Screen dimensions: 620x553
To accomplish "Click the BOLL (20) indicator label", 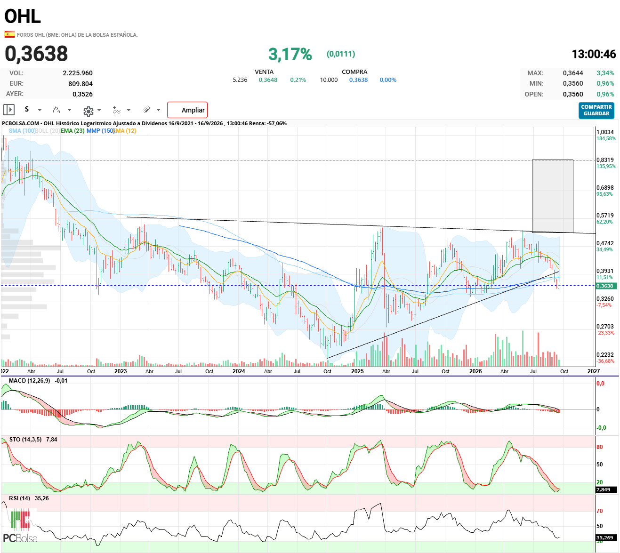I will (x=48, y=131).
